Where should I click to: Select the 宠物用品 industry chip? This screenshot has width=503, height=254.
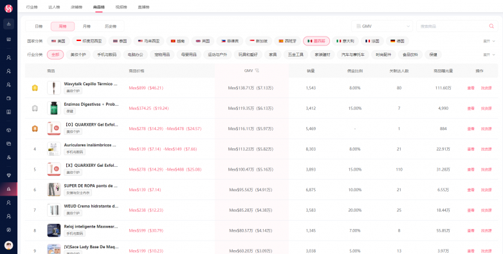coord(162,55)
